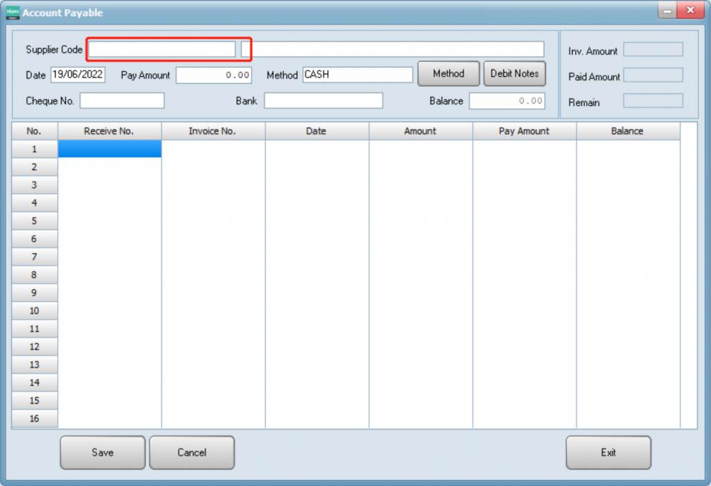The width and height of the screenshot is (711, 486).
Task: Click the Exit button
Action: coord(608,453)
